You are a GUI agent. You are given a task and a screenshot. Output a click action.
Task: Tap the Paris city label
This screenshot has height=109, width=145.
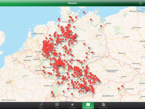pos(8,82)
